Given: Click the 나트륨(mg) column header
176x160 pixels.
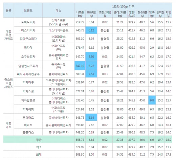Looking at the screenshot, I should [80, 14].
